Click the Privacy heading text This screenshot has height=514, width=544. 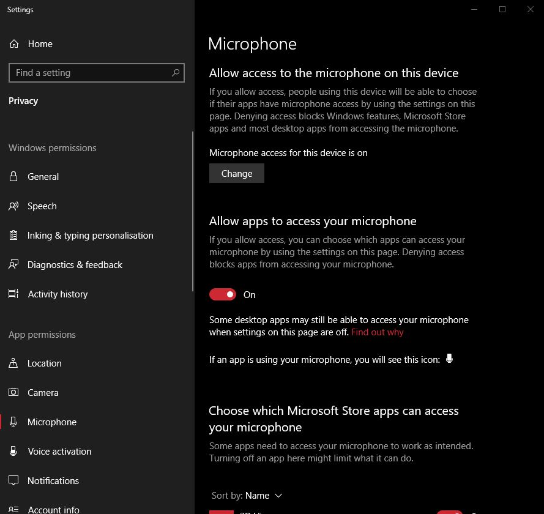click(x=23, y=101)
